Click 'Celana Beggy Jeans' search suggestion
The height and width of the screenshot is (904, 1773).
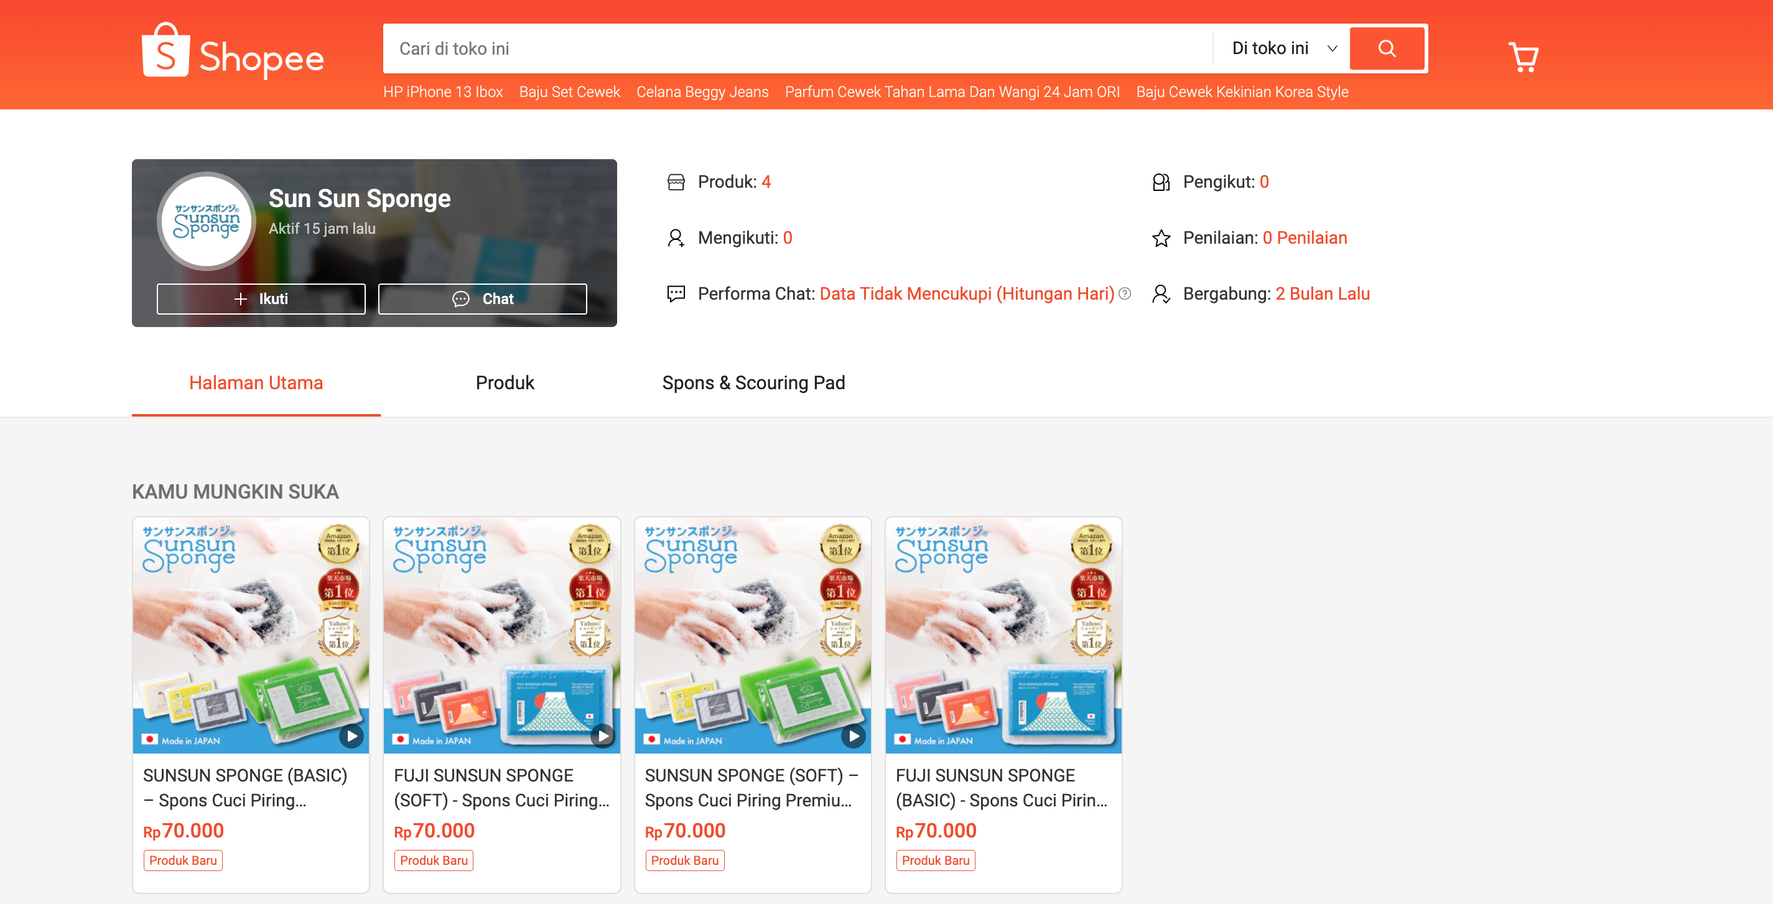(702, 92)
